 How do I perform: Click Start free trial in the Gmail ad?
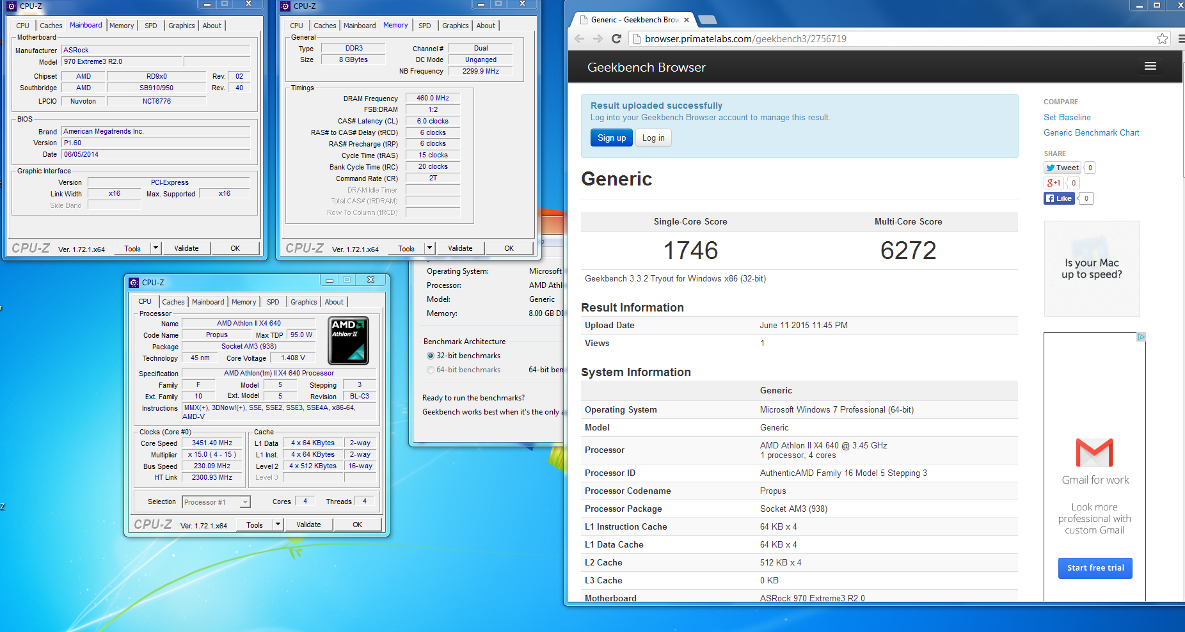click(1095, 568)
